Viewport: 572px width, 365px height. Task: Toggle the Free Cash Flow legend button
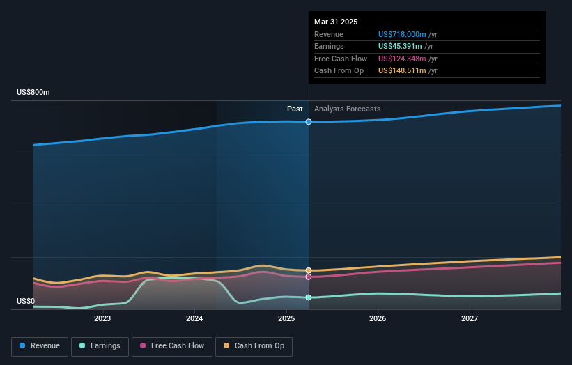point(172,346)
